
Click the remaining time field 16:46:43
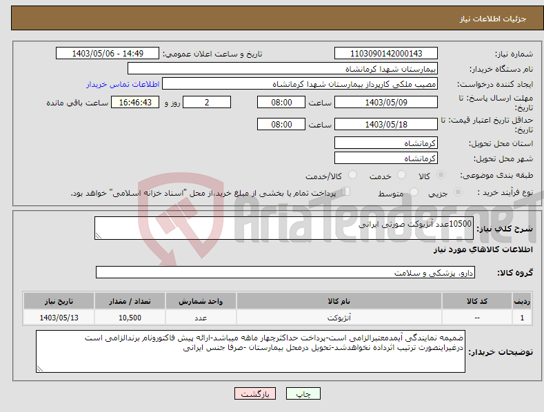pyautogui.click(x=135, y=102)
